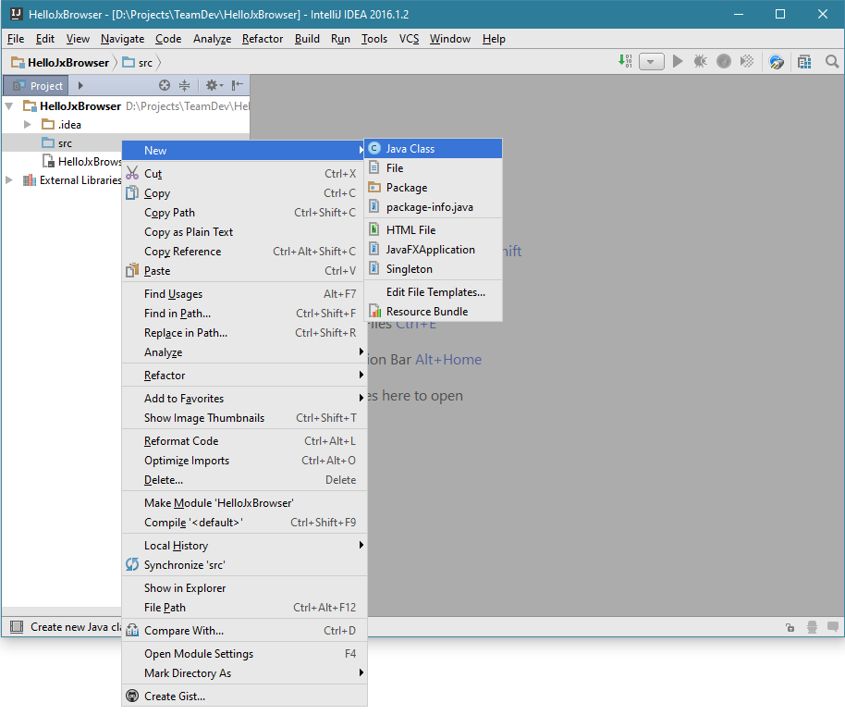Click the Copy icon in context menu

tap(132, 192)
